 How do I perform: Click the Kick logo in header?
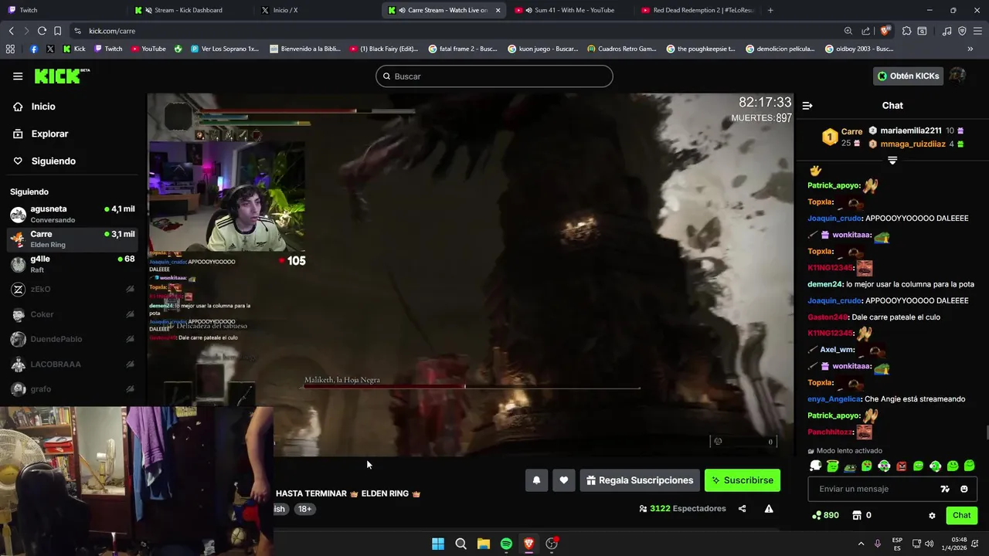coord(62,76)
